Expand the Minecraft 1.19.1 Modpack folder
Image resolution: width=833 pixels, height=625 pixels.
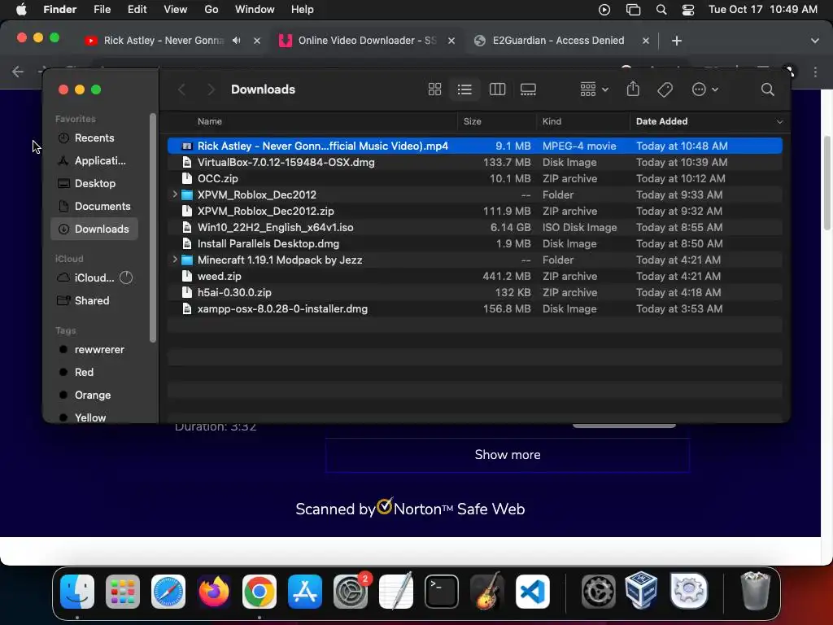pos(175,260)
